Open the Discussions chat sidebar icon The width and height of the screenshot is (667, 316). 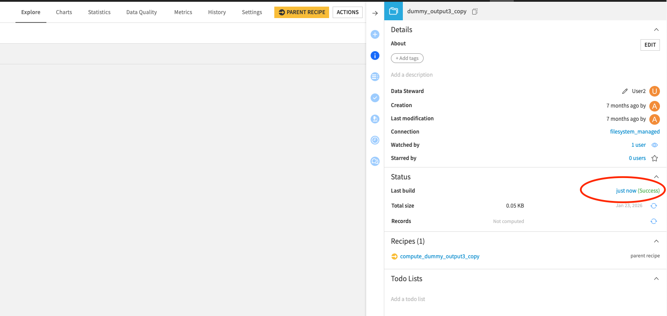pyautogui.click(x=375, y=161)
